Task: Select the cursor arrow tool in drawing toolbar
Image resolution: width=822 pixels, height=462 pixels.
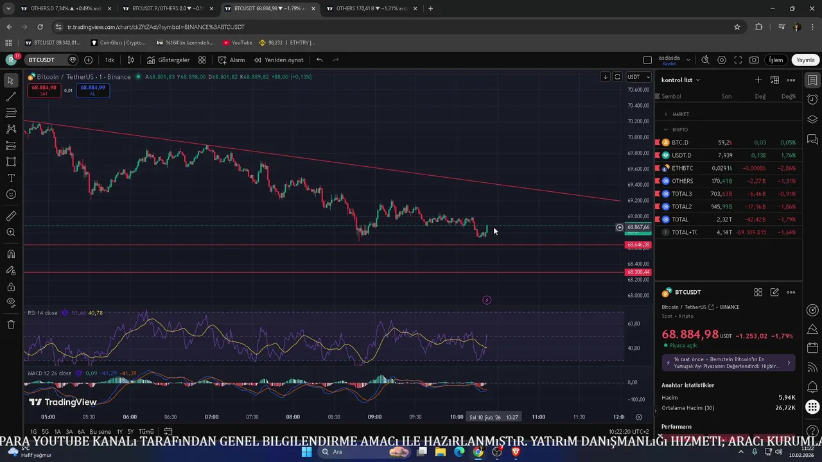Action: [11, 81]
